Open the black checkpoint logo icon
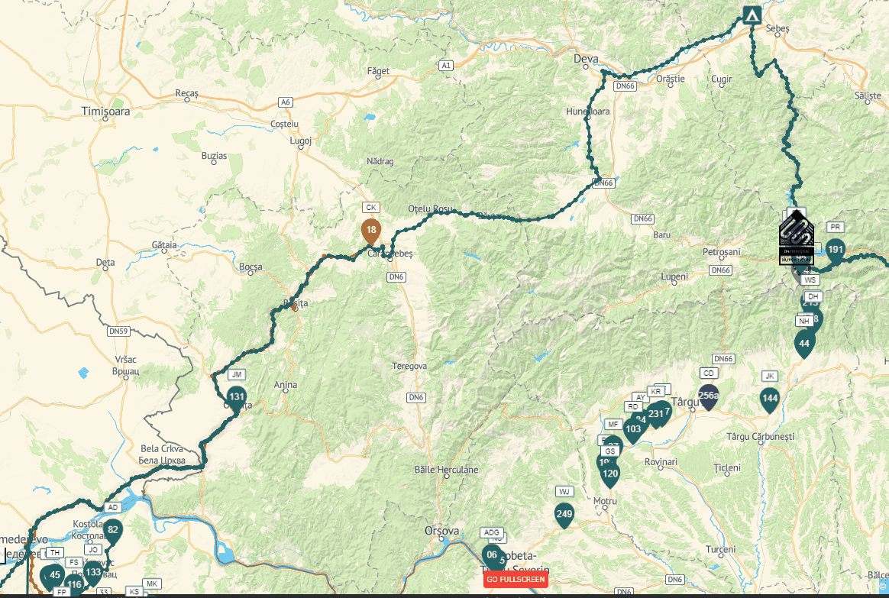The height and width of the screenshot is (598, 889). pyautogui.click(x=797, y=238)
